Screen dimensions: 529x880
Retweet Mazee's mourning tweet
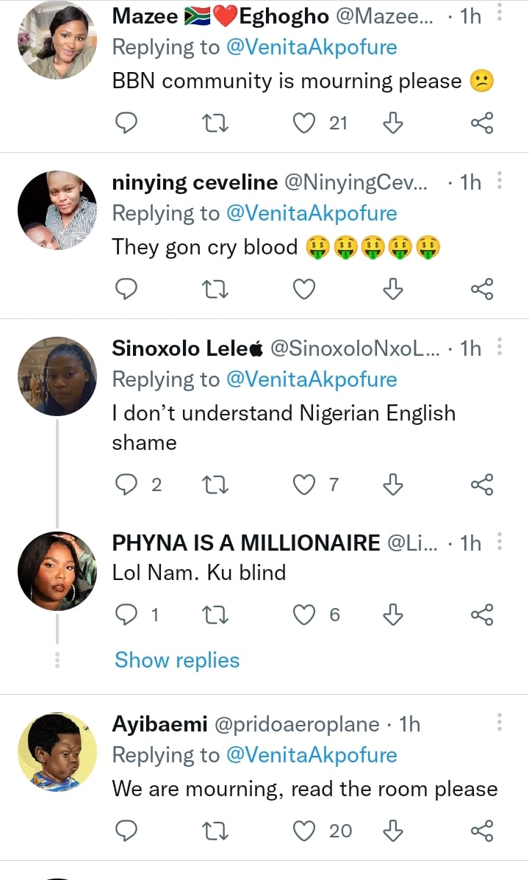point(216,124)
